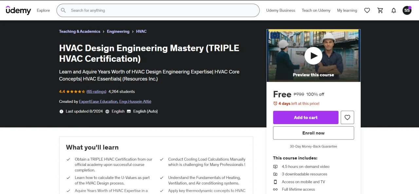419x194 pixels.
Task: Click 3 downloadable resources text
Action: 304,174
